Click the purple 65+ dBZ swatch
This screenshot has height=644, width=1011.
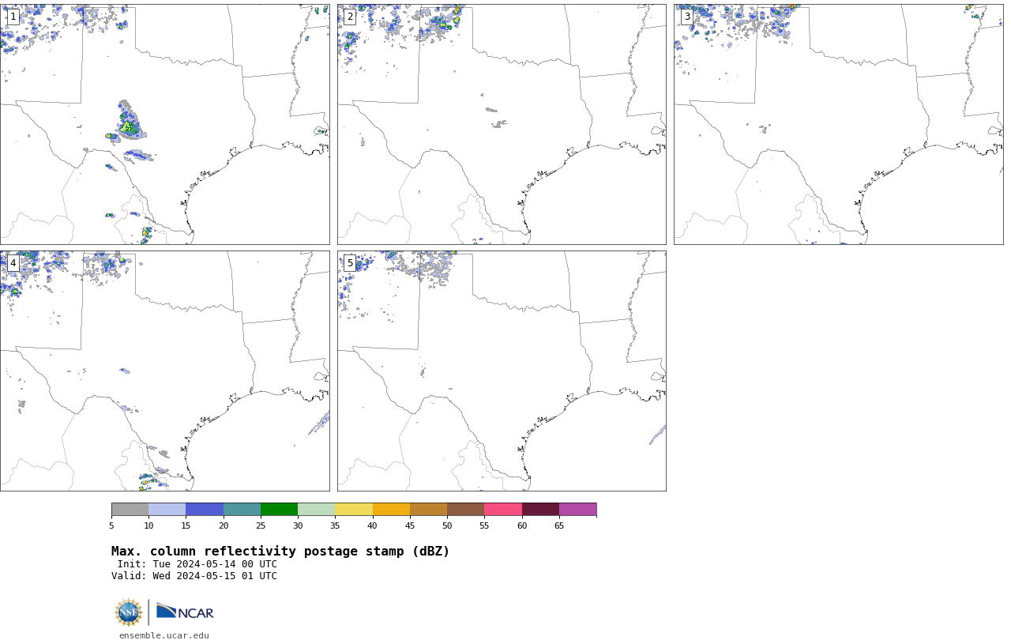coord(578,509)
